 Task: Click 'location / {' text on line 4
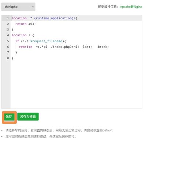coord(23,35)
